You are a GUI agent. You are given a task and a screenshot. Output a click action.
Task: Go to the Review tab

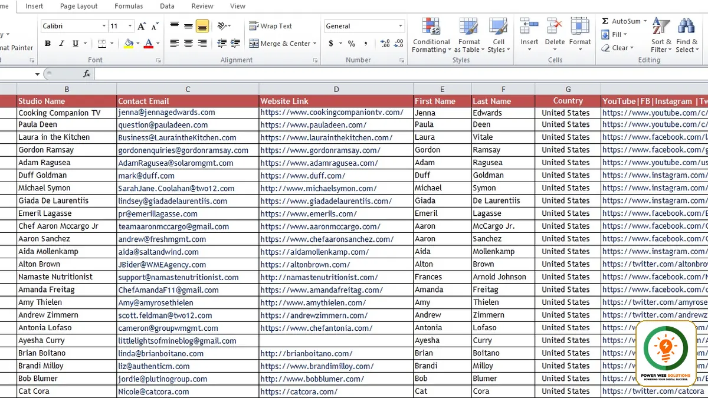click(202, 6)
